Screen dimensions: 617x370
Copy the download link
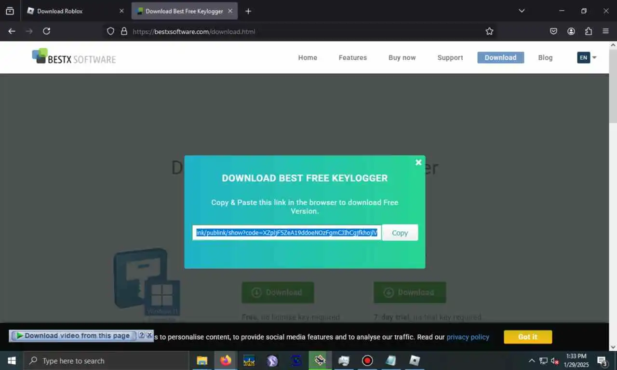click(x=400, y=233)
